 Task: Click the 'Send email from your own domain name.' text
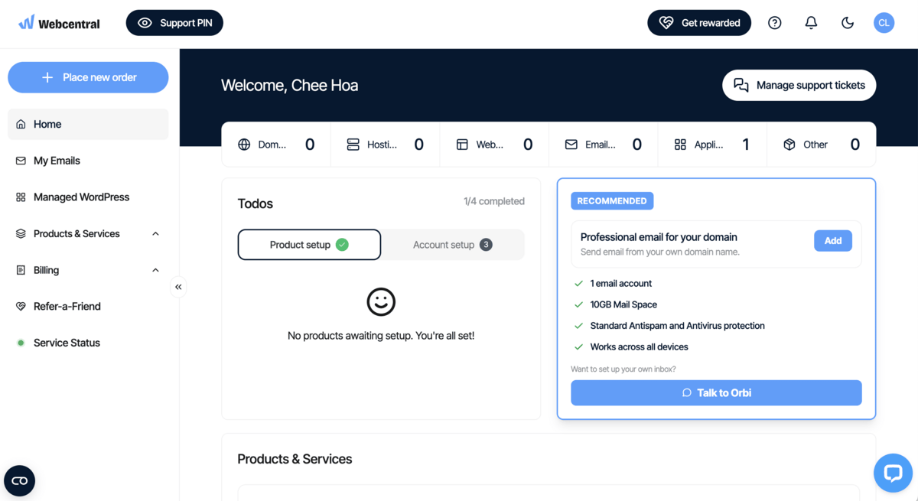(x=660, y=252)
